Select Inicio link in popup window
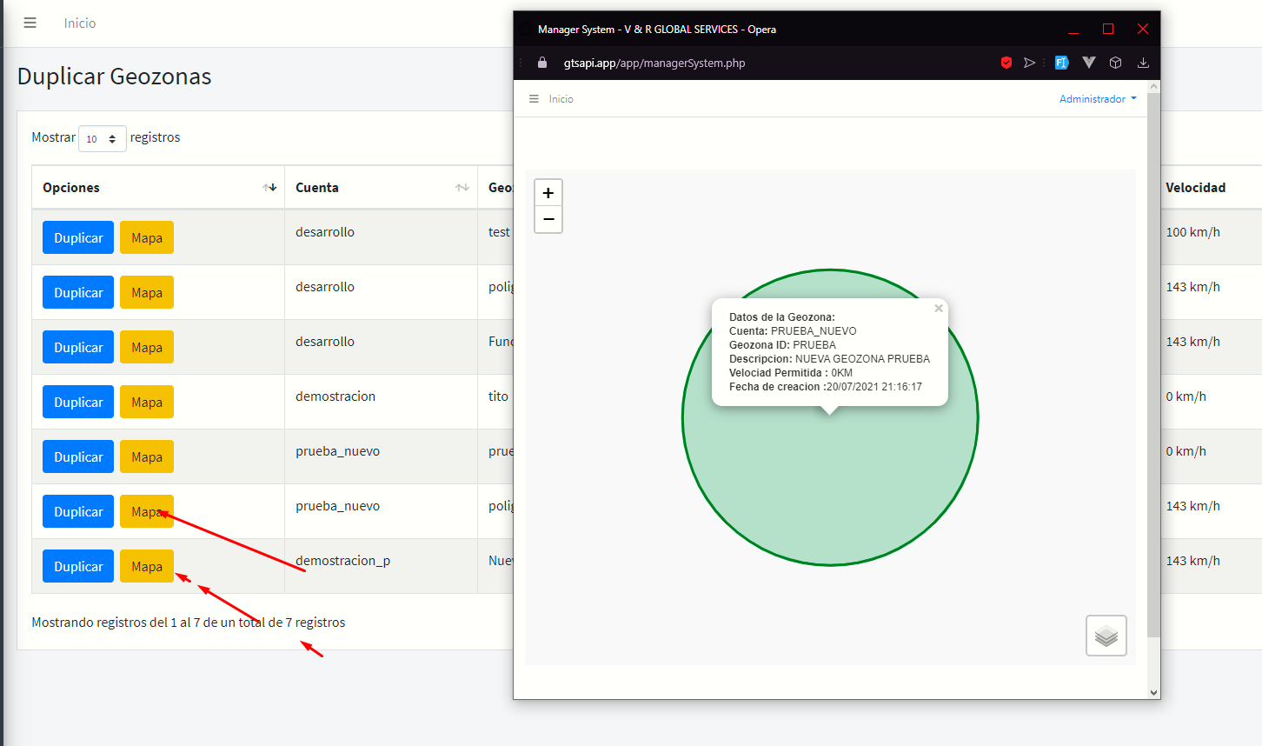This screenshot has width=1262, height=746. click(x=561, y=99)
